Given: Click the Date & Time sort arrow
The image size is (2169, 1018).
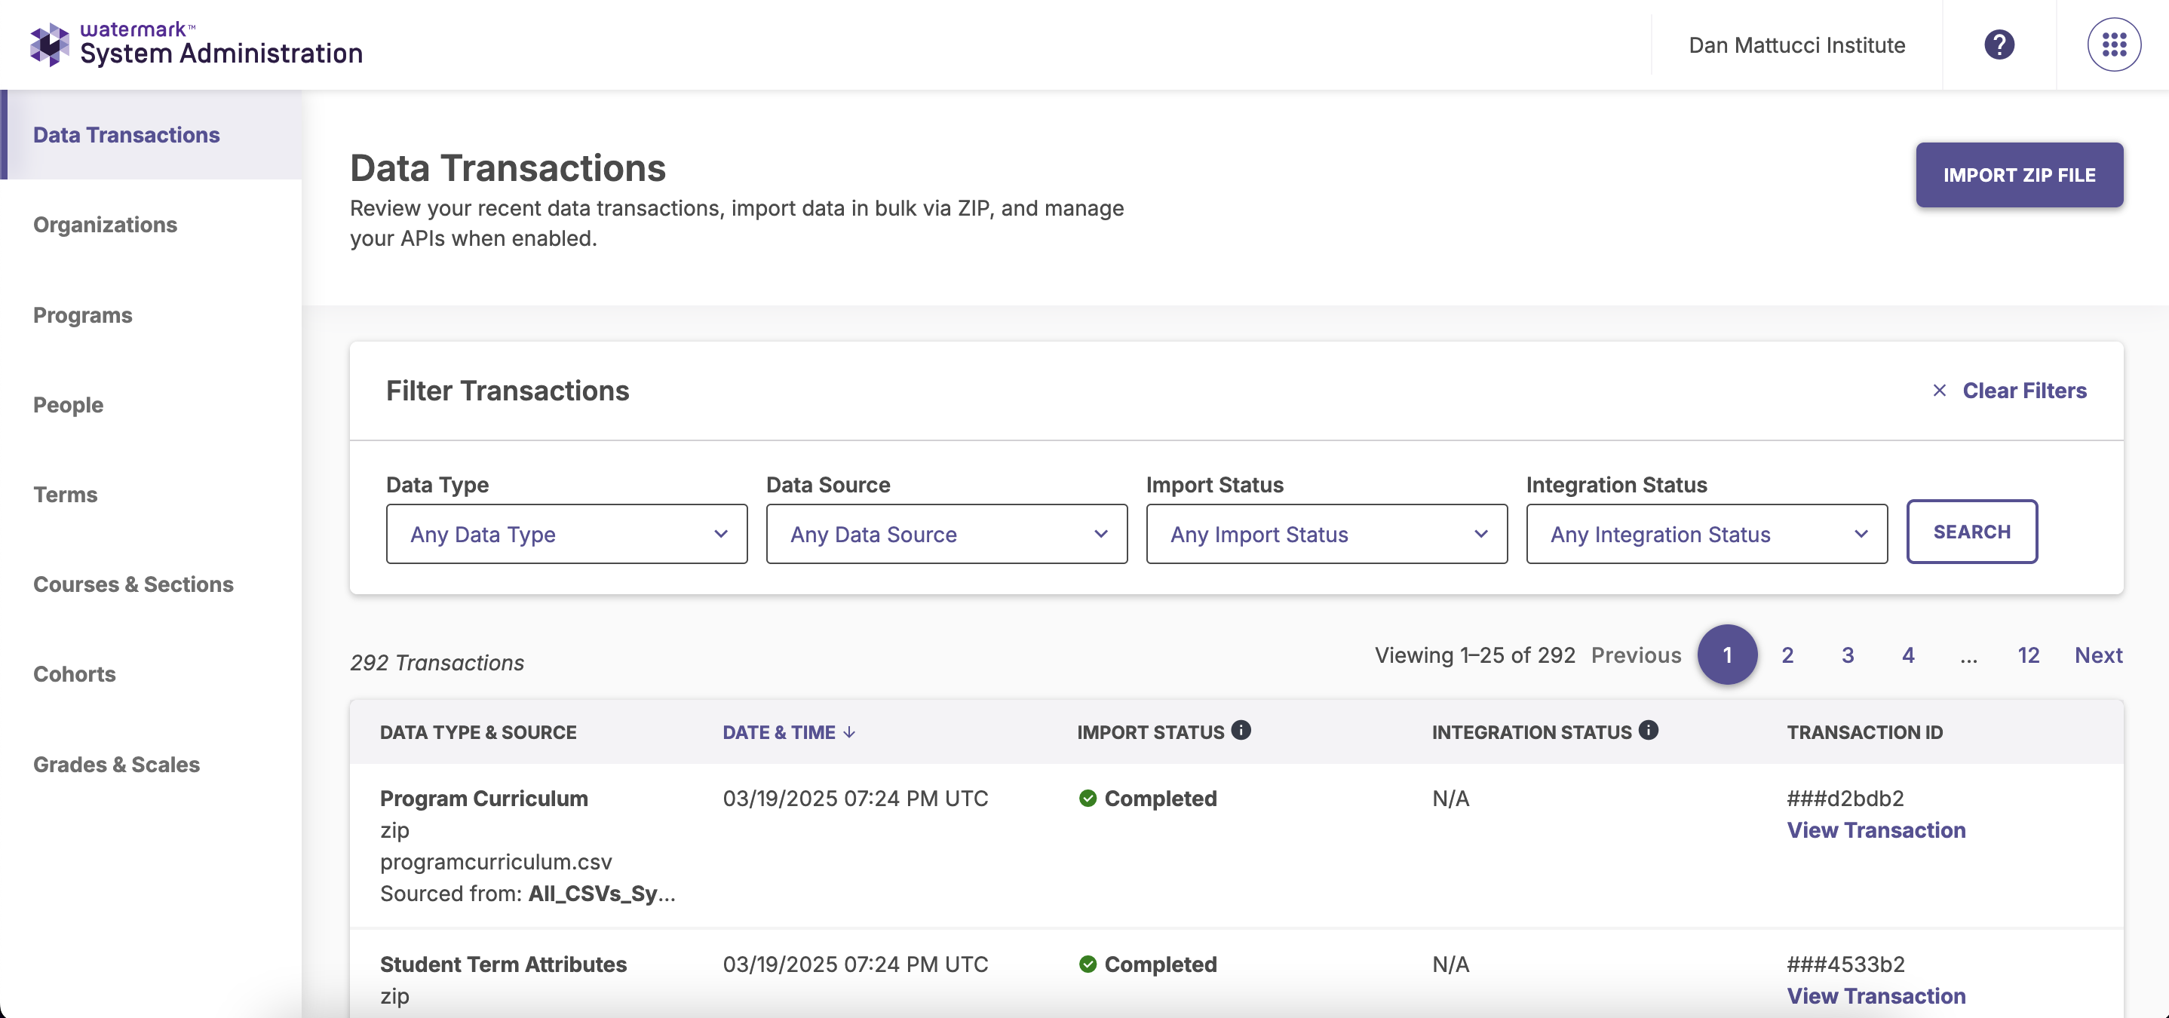Looking at the screenshot, I should (848, 732).
